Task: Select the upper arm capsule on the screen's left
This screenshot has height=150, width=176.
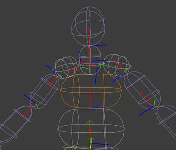Action: 45,91
